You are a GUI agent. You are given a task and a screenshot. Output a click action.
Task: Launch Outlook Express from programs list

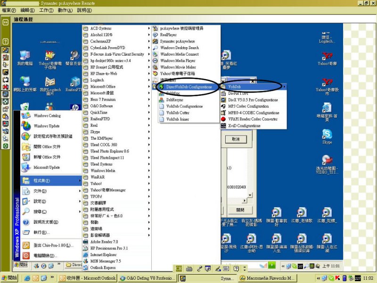[x=103, y=267]
